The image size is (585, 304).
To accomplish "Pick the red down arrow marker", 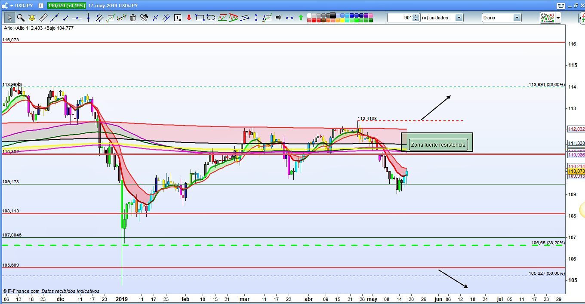I will pos(189,18).
